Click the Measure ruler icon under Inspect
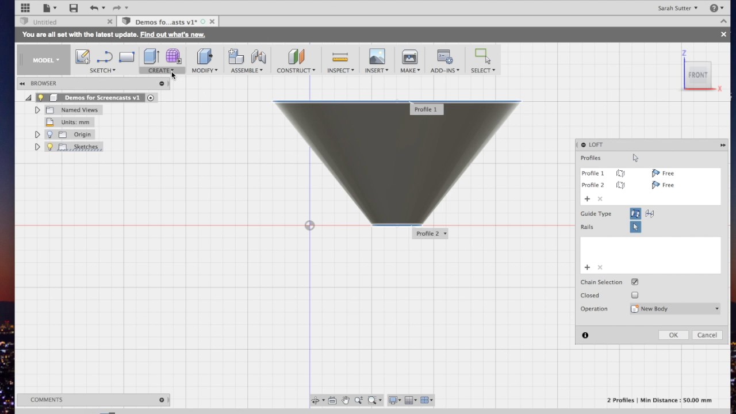 point(340,56)
